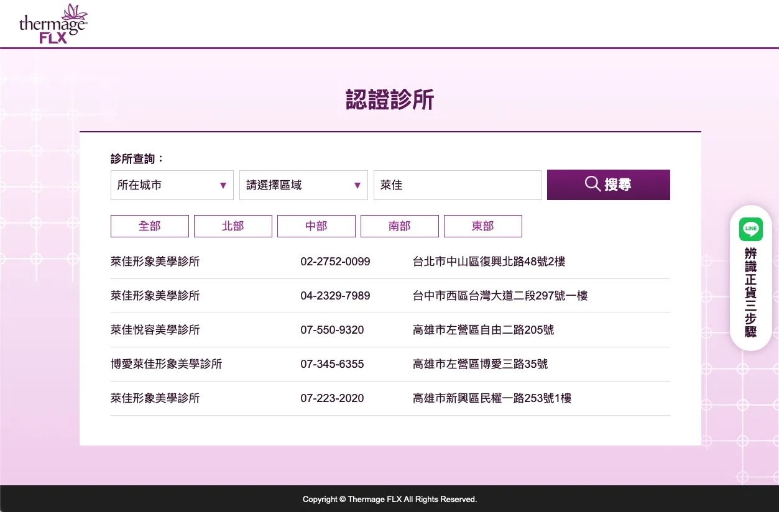Select the 全部 region tab

point(149,226)
